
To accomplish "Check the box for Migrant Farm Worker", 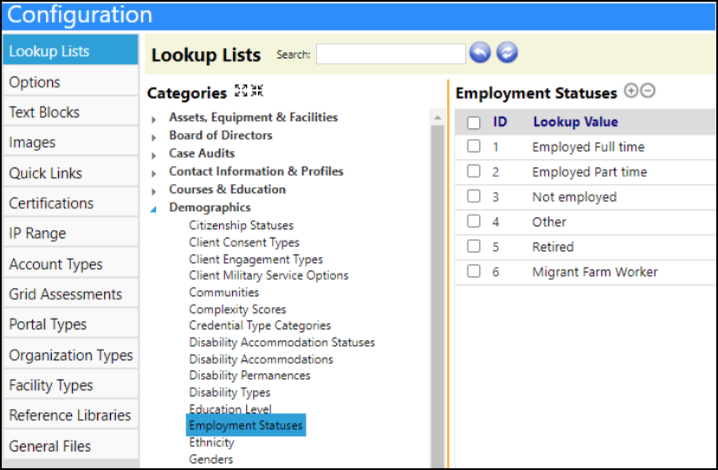I will point(474,272).
